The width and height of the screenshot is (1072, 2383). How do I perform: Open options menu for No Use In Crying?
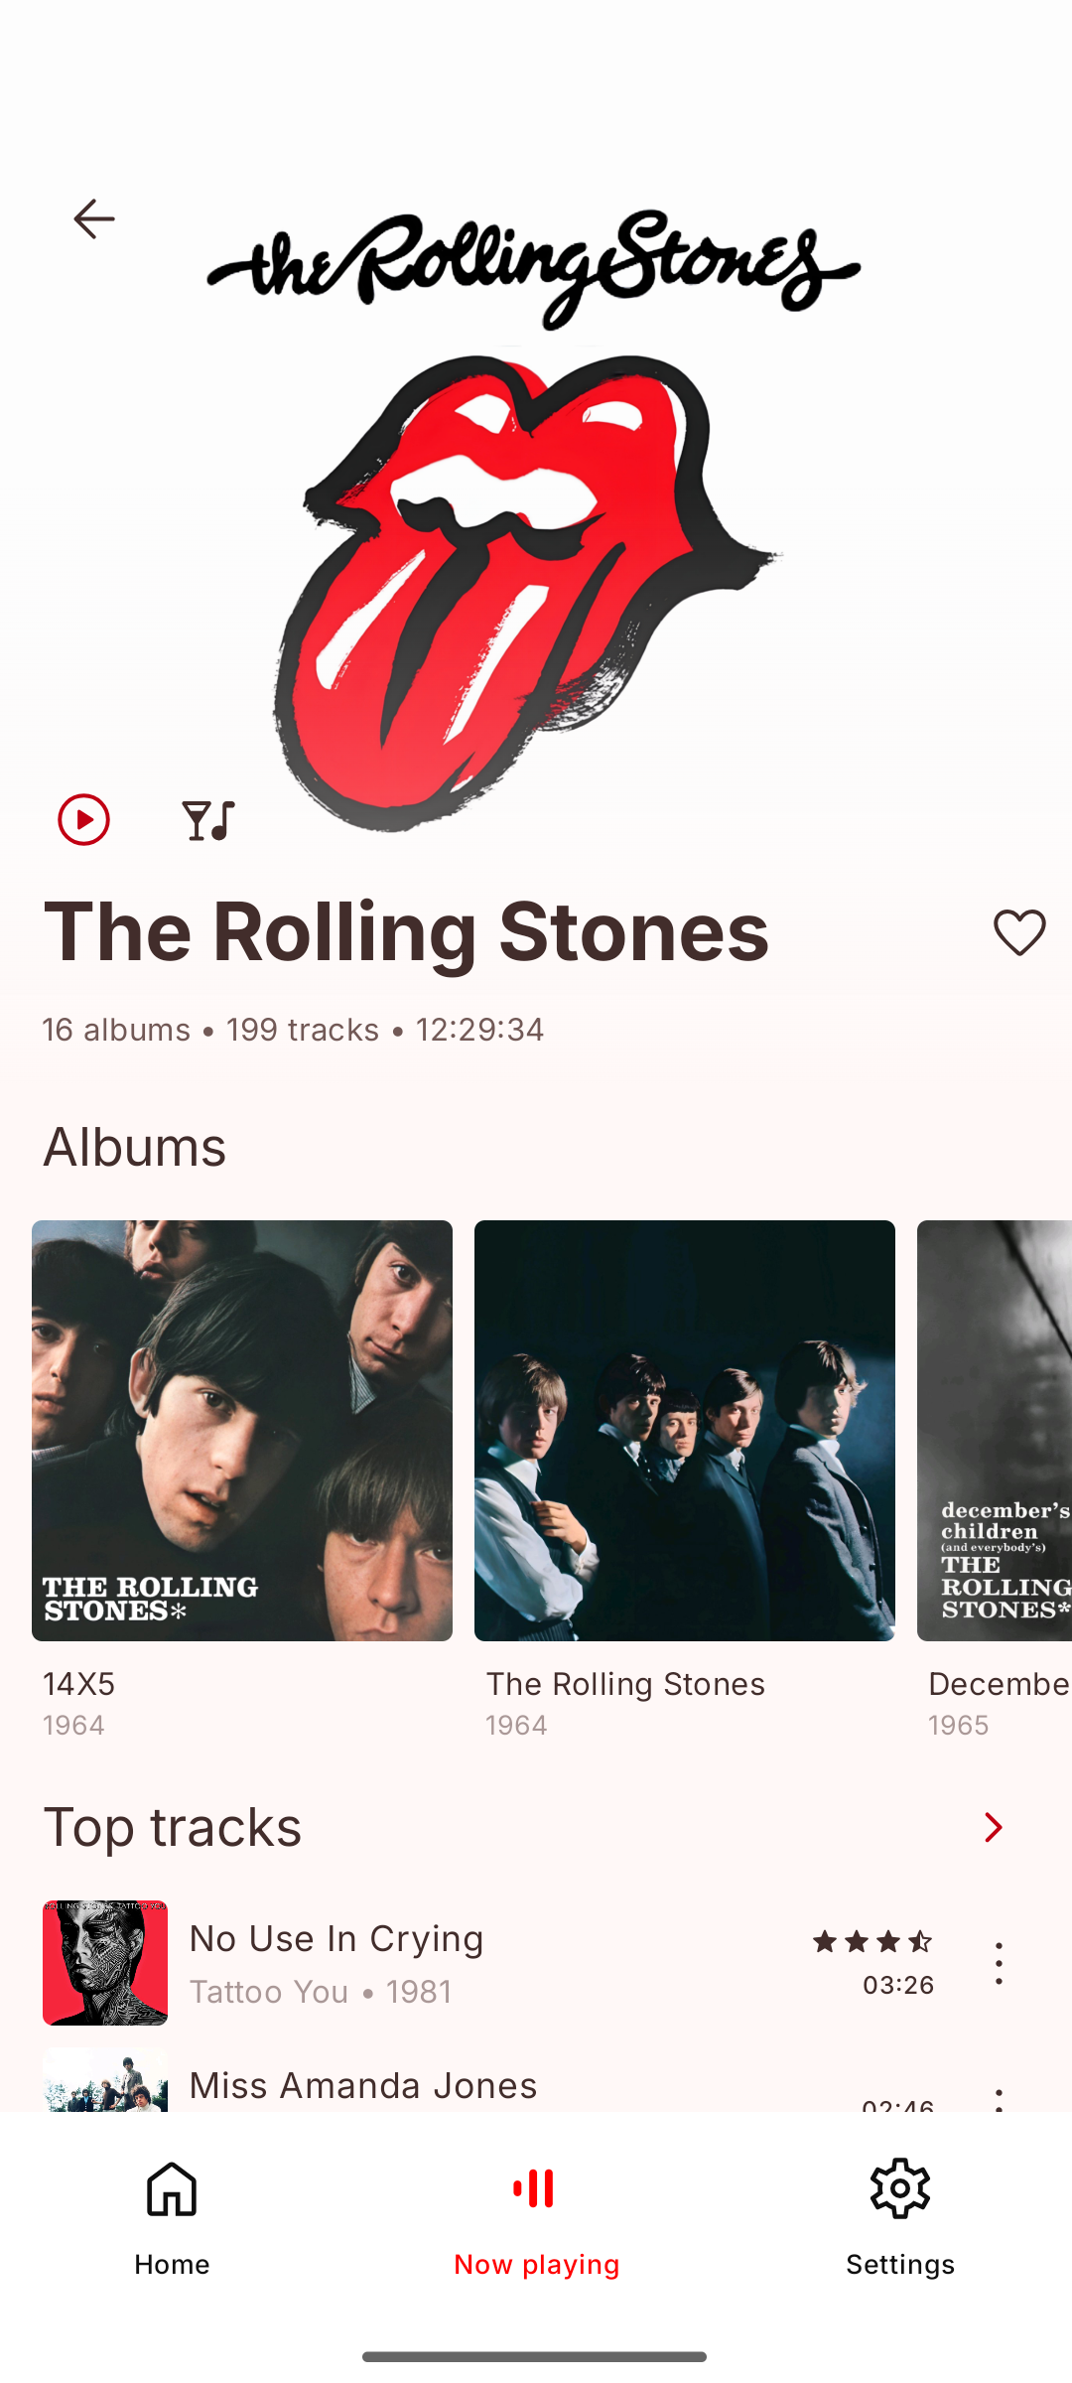999,1963
